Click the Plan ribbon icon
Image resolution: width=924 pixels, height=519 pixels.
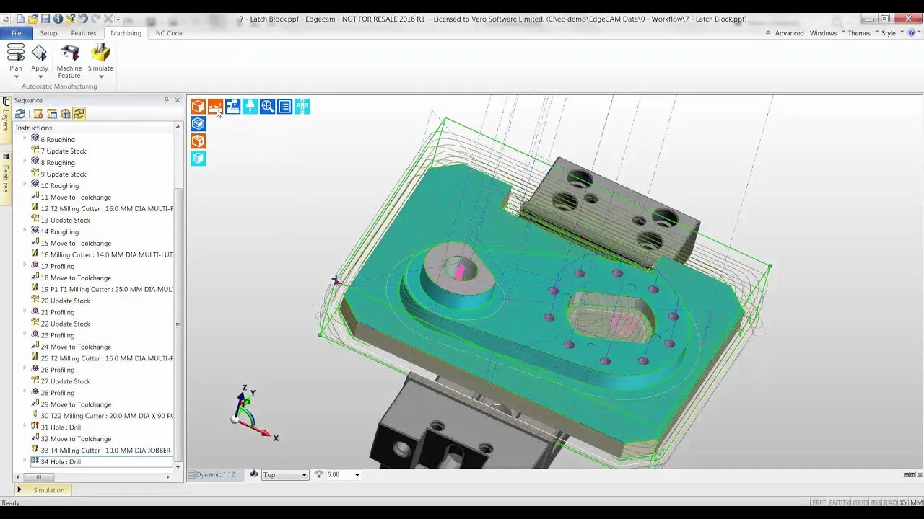click(16, 61)
